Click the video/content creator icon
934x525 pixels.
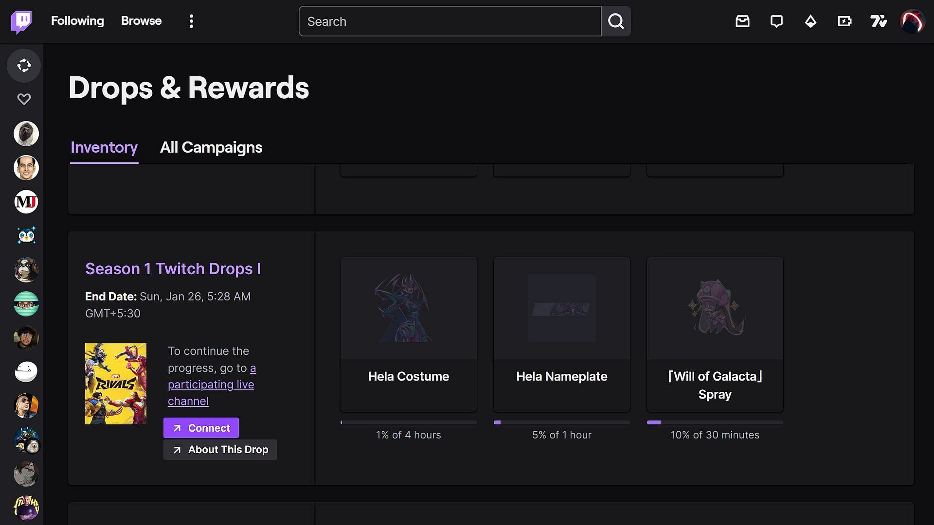point(845,21)
